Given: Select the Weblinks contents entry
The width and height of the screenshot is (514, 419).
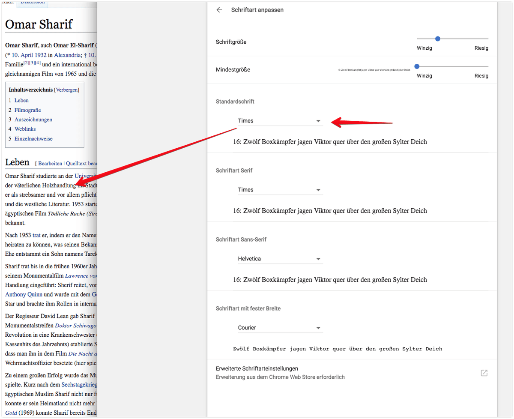Looking at the screenshot, I should coord(25,129).
